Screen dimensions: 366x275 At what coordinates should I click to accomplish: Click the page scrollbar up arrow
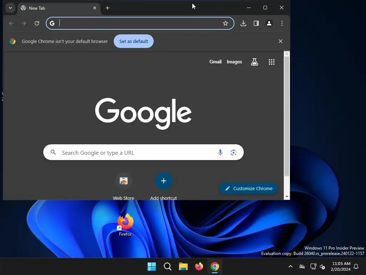tap(287, 54)
